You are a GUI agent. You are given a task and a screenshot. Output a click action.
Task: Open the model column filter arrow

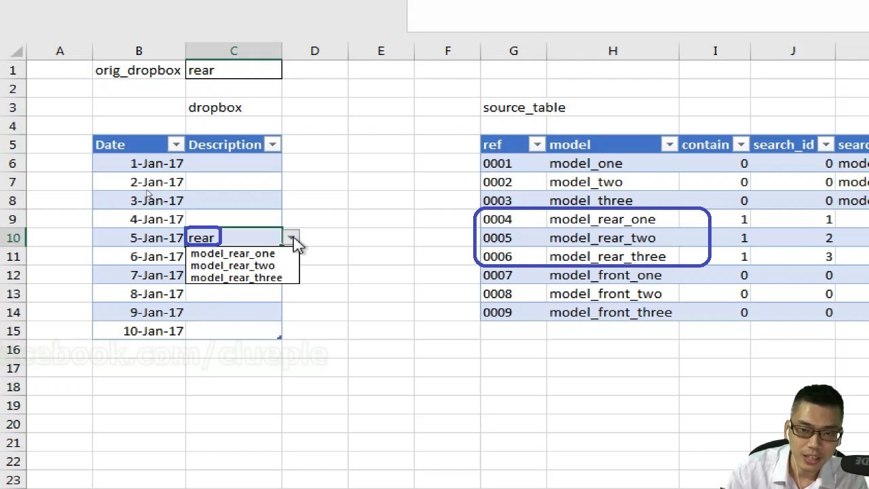point(669,145)
